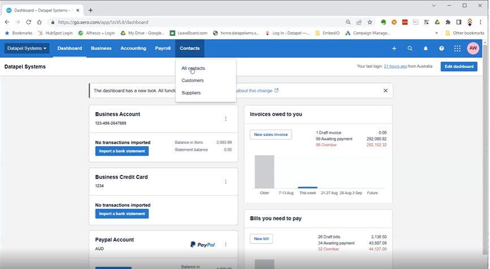Image resolution: width=490 pixels, height=269 pixels.
Task: Open the app launcher grid icon
Action: (x=457, y=49)
